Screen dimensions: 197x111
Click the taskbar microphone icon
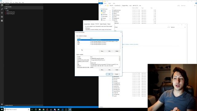pyautogui.click(x=29, y=109)
